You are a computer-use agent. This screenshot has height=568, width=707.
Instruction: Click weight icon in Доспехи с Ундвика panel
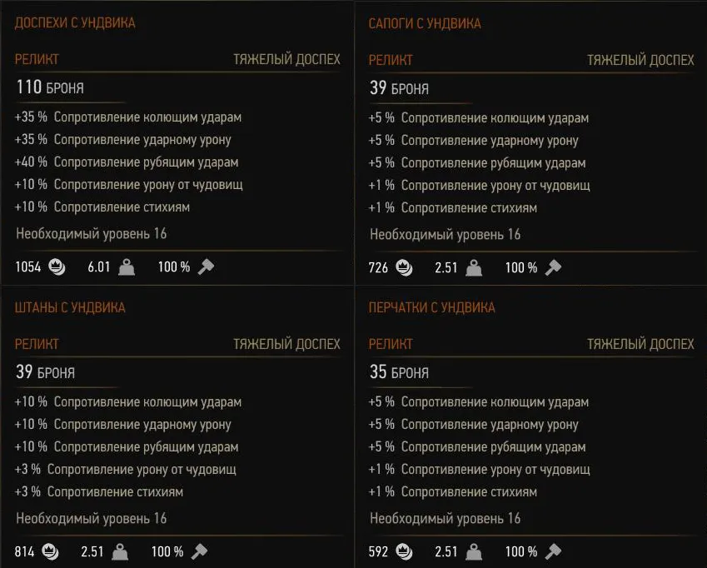(127, 267)
